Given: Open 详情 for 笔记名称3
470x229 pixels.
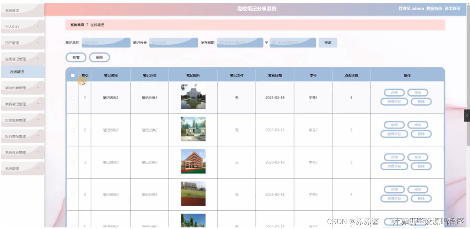Looking at the screenshot, I should [x=394, y=157].
